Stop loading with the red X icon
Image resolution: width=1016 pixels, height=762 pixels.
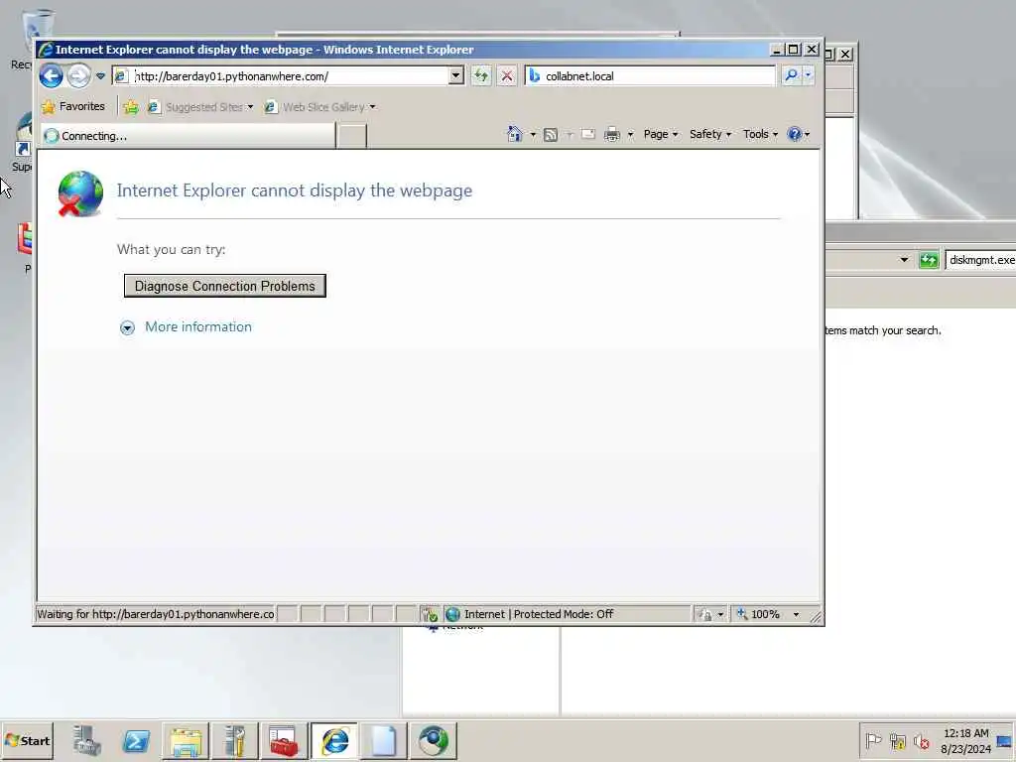click(x=507, y=75)
